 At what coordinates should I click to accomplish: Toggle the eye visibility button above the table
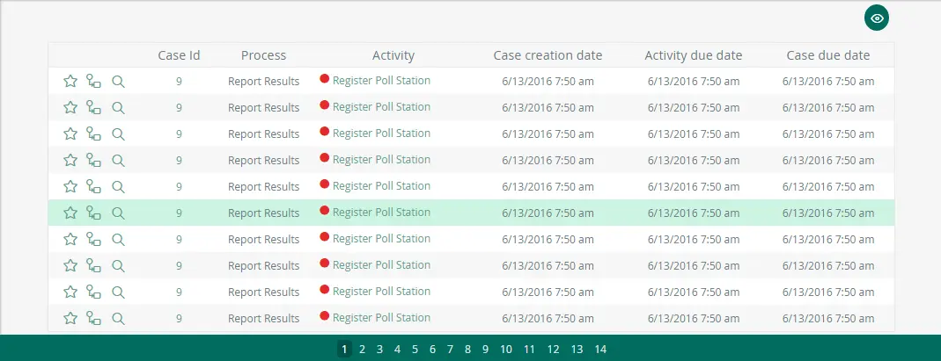876,18
